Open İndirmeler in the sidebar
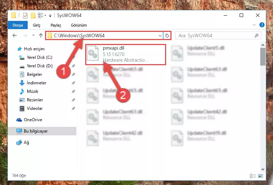 [x=33, y=83]
